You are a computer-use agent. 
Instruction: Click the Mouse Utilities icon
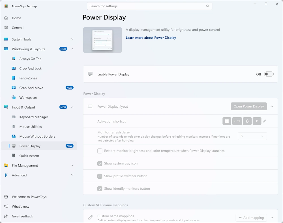pyautogui.click(x=14, y=127)
